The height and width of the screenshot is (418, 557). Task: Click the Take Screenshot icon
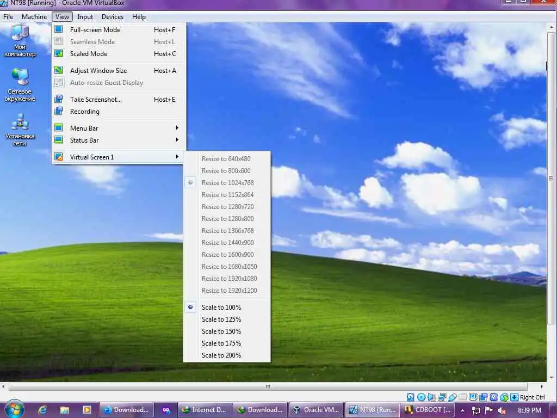tap(59, 99)
